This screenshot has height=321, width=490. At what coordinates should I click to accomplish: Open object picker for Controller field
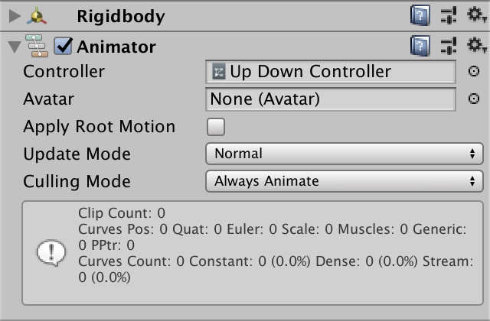[474, 71]
